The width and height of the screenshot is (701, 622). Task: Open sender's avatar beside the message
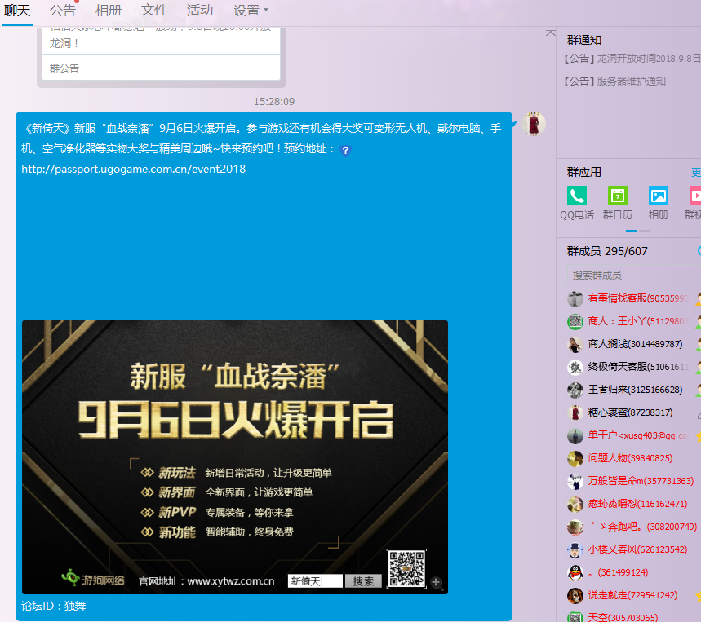point(534,124)
